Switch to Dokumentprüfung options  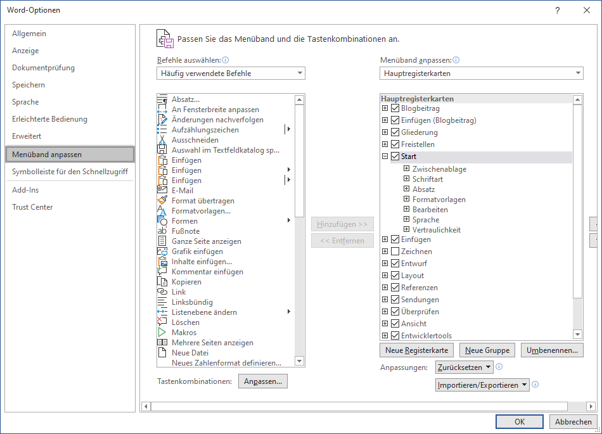pos(70,68)
